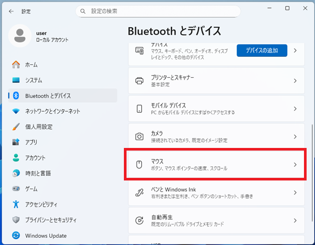Open システム settings page

[62, 80]
